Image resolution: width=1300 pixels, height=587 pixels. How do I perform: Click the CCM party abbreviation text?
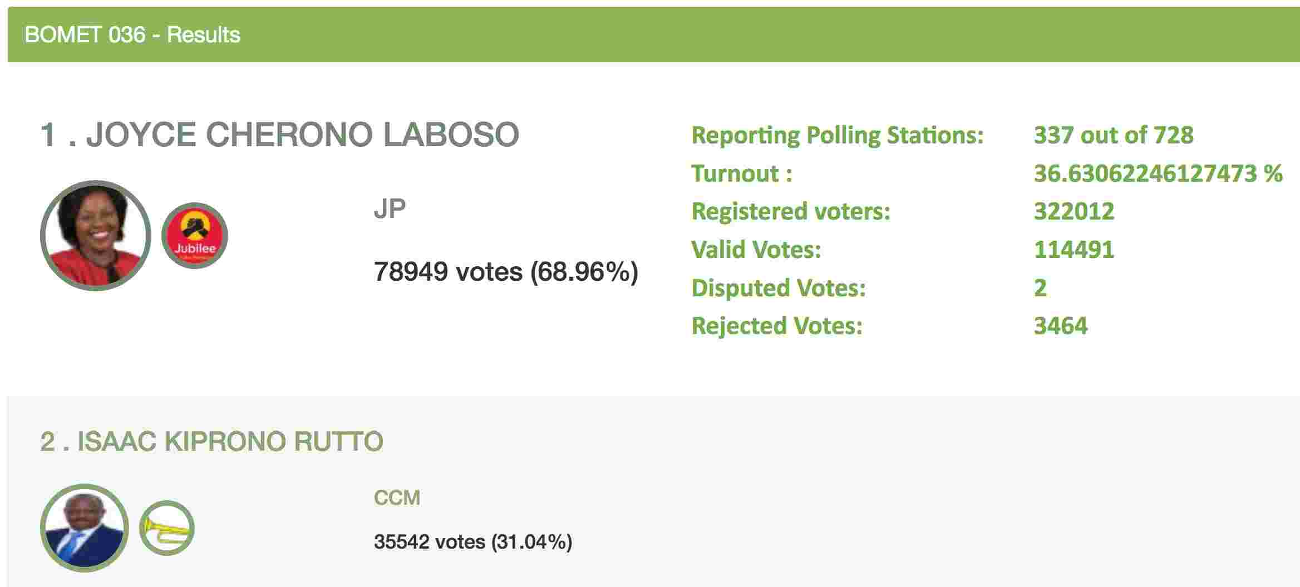[x=397, y=498]
